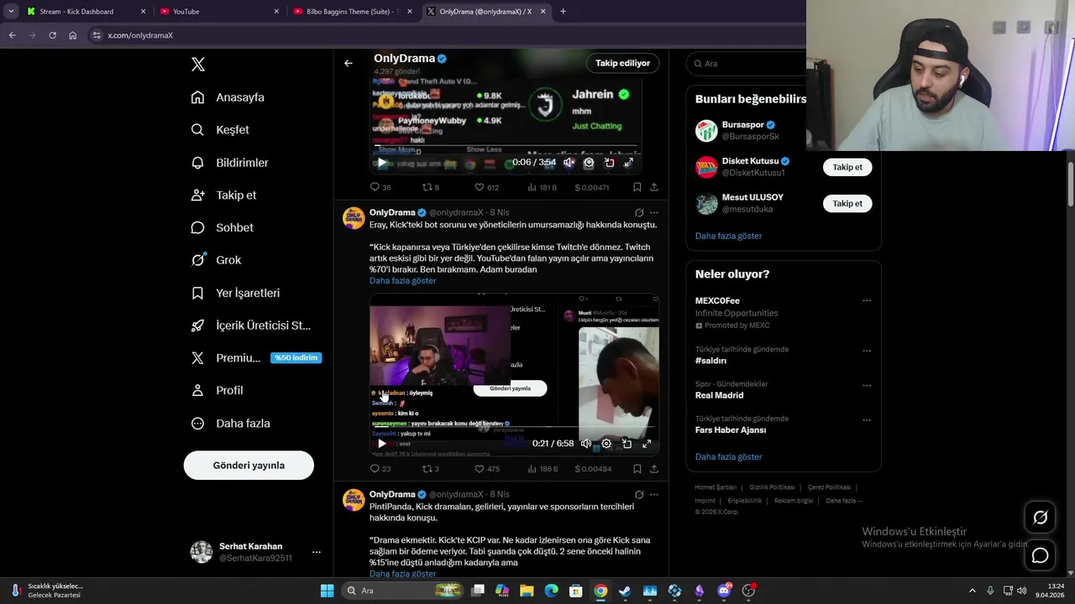The height and width of the screenshot is (604, 1075).
Task: Bookmark the post with 612 likes
Action: 637,187
